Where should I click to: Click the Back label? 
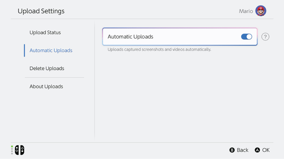[x=242, y=150]
